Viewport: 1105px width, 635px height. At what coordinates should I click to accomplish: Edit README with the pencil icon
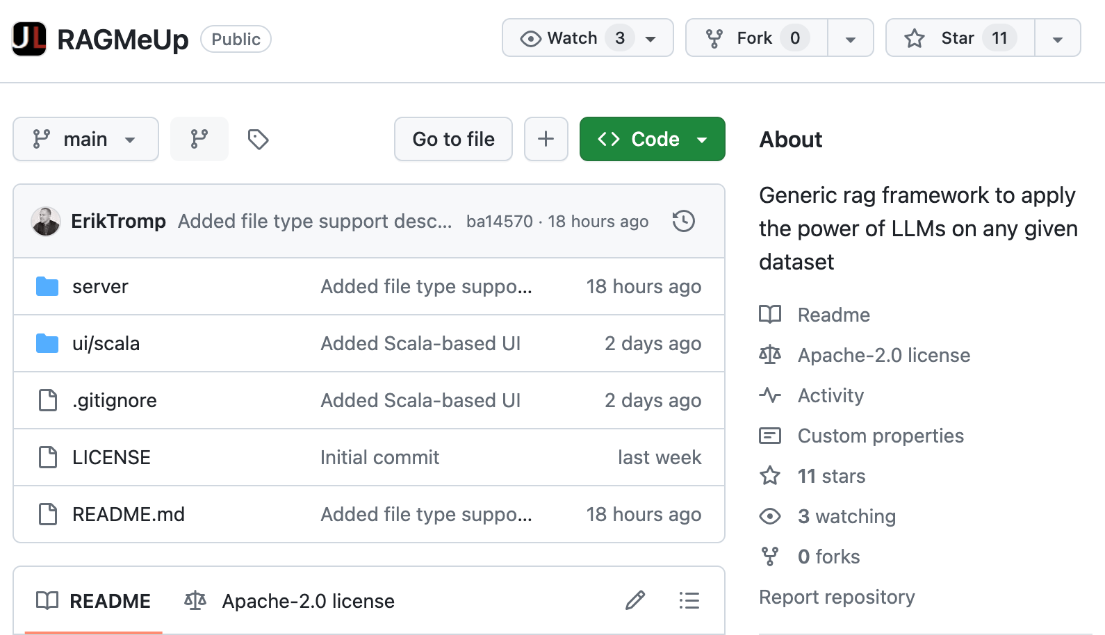click(x=635, y=600)
